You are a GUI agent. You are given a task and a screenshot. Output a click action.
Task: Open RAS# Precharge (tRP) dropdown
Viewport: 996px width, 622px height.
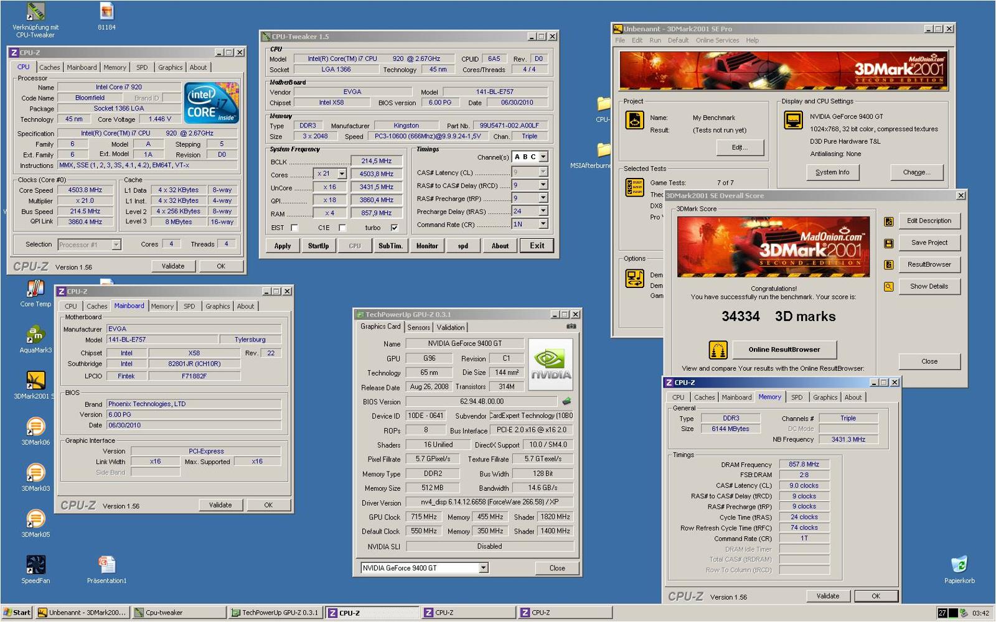click(543, 198)
